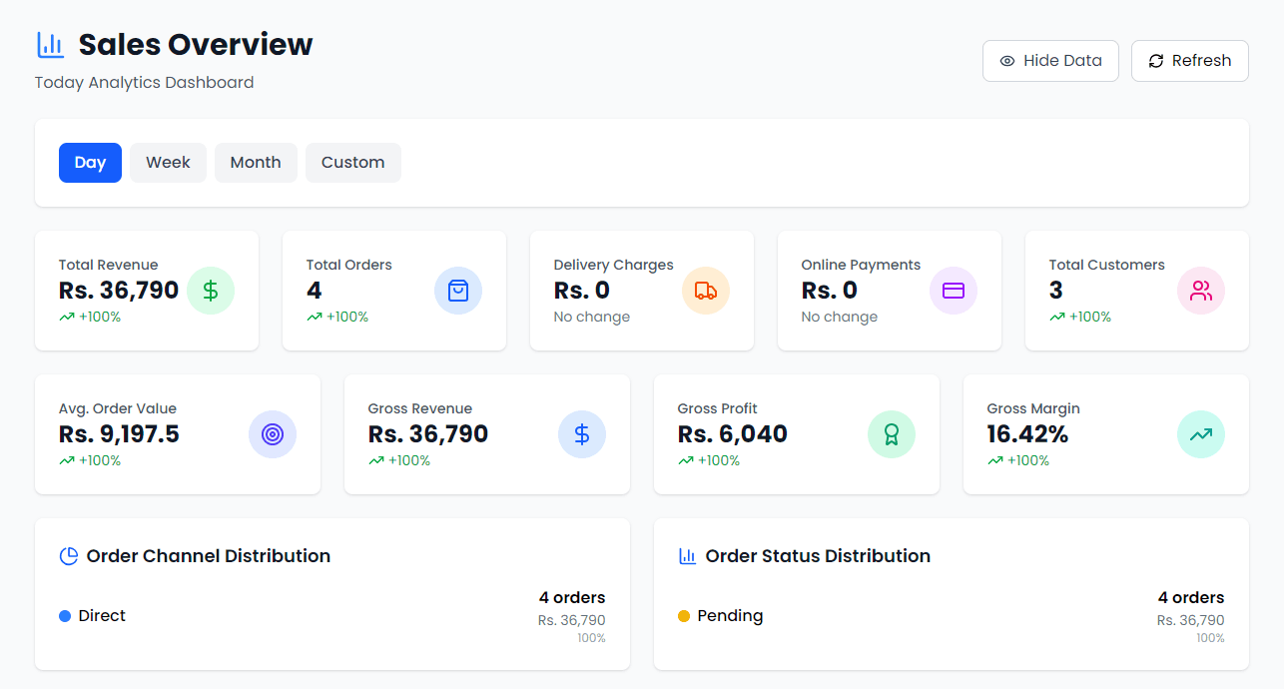Click the Avg. Order Value target icon
The height and width of the screenshot is (689, 1284).
273,434
